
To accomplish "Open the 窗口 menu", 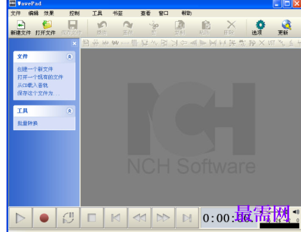I will tap(163, 13).
